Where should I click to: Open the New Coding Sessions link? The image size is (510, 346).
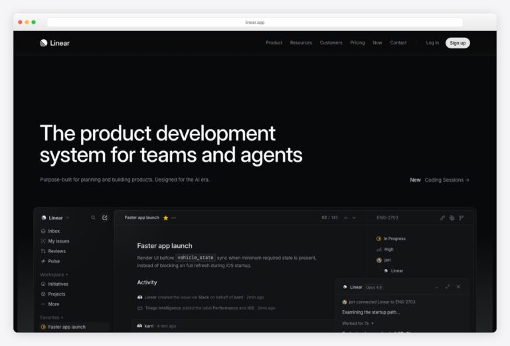click(440, 180)
